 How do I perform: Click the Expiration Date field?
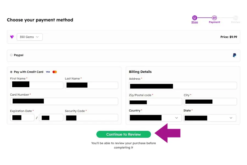pyautogui.click(x=22, y=117)
